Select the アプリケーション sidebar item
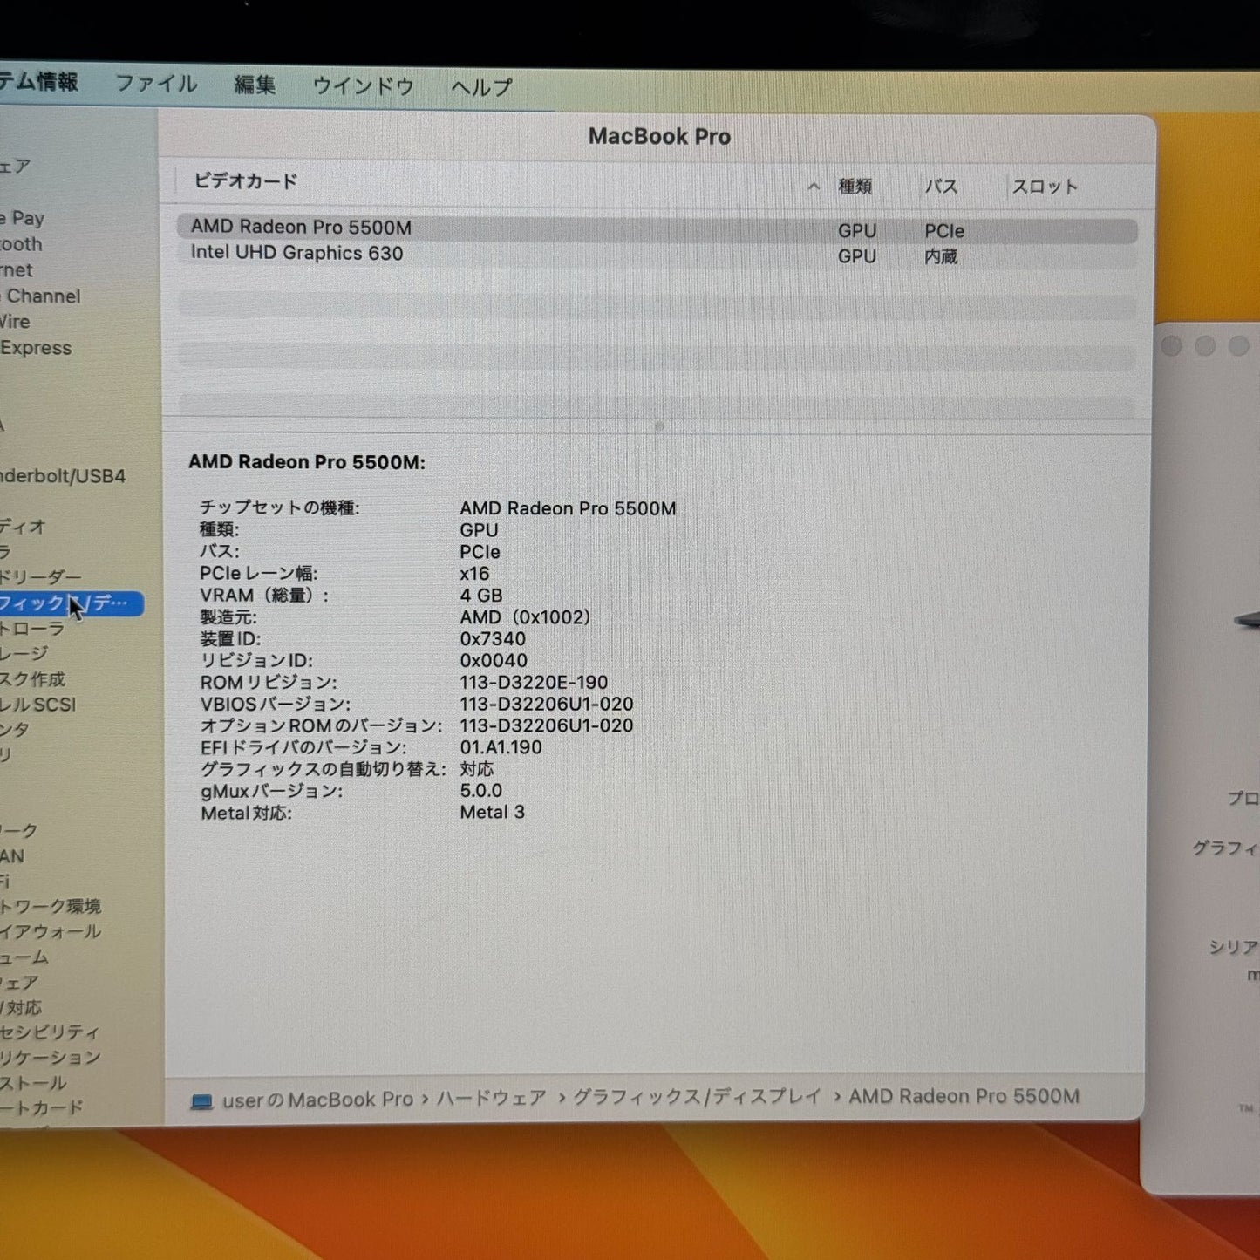1260x1260 pixels. 51,1058
